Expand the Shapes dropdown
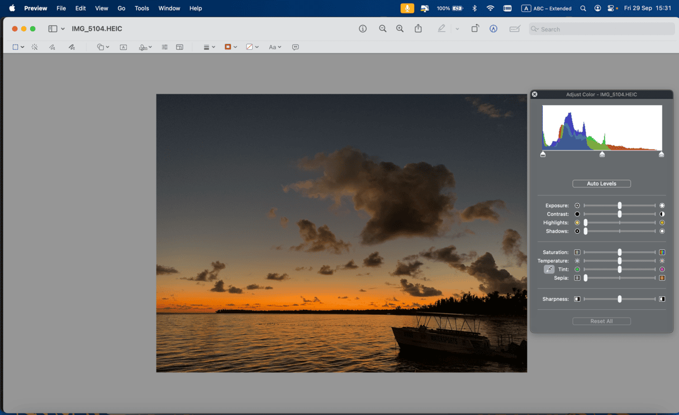The width and height of the screenshot is (679, 415). 103,47
